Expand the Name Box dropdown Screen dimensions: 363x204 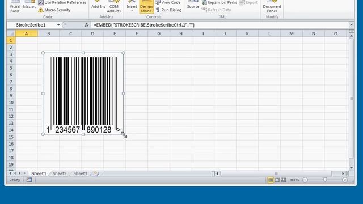pyautogui.click(x=58, y=25)
